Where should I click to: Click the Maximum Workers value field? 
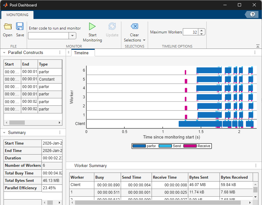pyautogui.click(x=191, y=32)
